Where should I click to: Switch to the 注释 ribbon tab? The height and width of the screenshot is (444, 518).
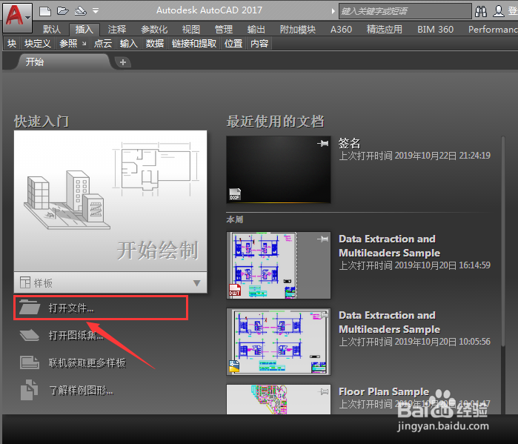[117, 30]
